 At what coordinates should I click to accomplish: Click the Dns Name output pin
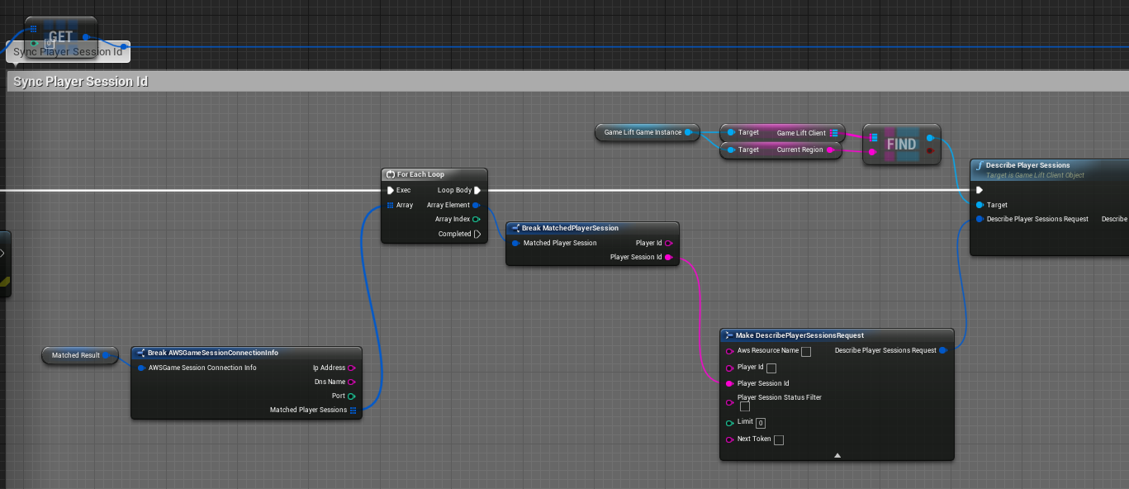(352, 382)
